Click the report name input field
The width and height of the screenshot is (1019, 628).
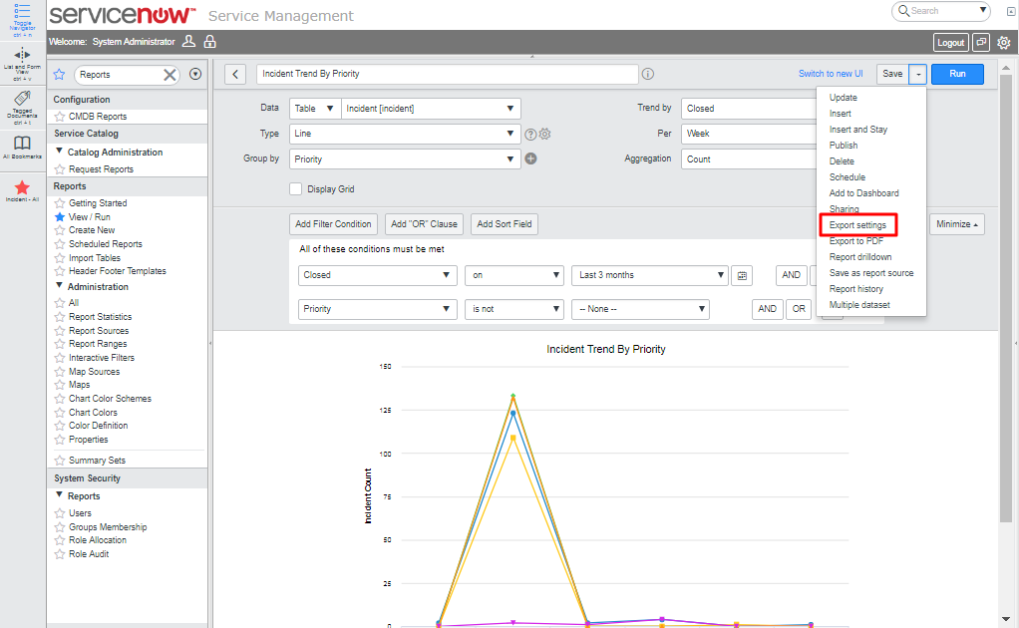pyautogui.click(x=446, y=74)
